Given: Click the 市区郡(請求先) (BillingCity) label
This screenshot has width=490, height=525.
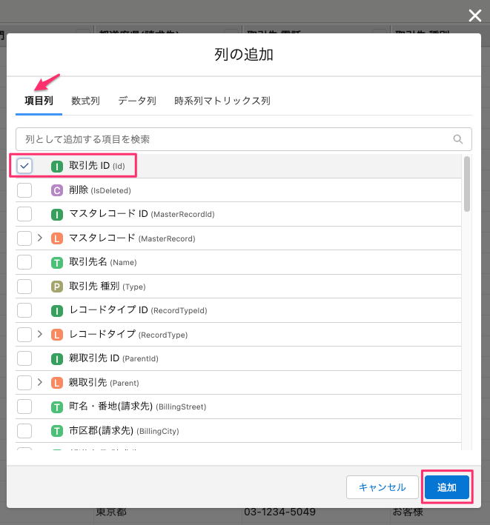Looking at the screenshot, I should click(124, 430).
